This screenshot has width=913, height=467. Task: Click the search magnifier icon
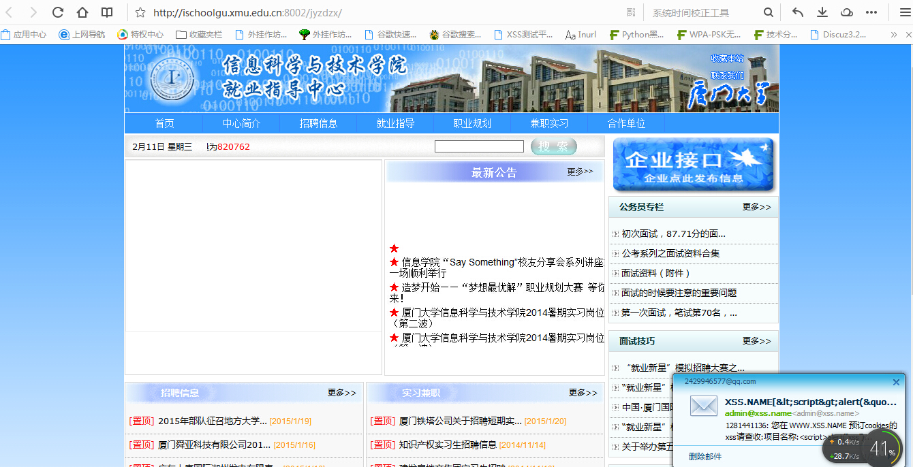[x=769, y=12]
